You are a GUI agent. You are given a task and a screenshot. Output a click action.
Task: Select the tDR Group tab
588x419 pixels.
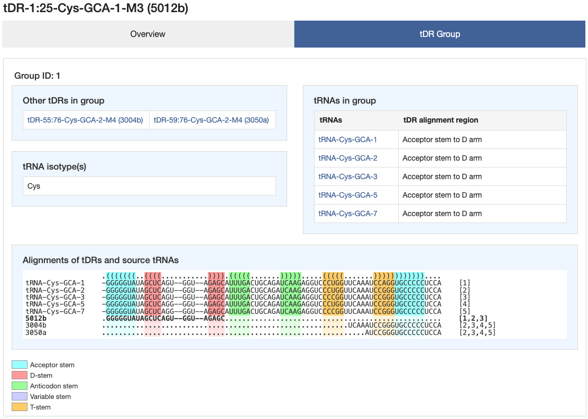coord(439,34)
